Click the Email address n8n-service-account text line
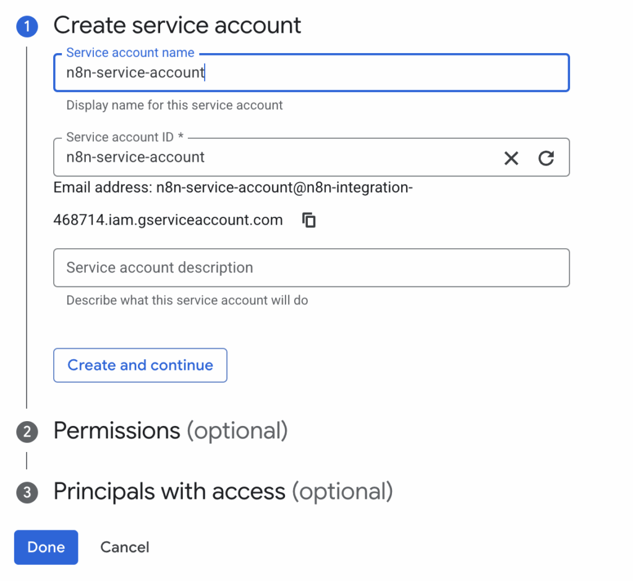This screenshot has width=633, height=581. click(x=232, y=188)
